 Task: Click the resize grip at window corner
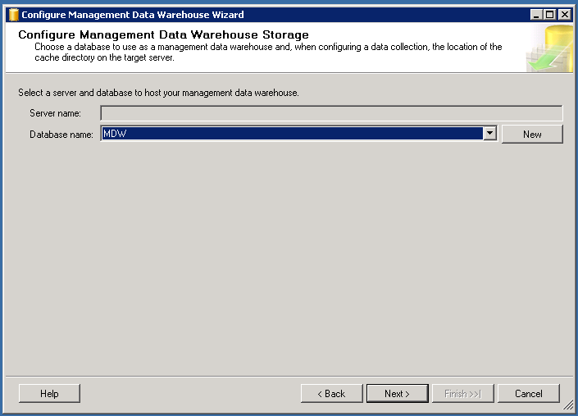click(x=568, y=406)
